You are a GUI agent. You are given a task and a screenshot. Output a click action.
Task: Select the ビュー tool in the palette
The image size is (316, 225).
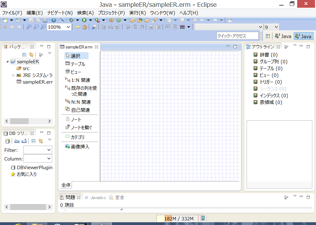click(73, 72)
